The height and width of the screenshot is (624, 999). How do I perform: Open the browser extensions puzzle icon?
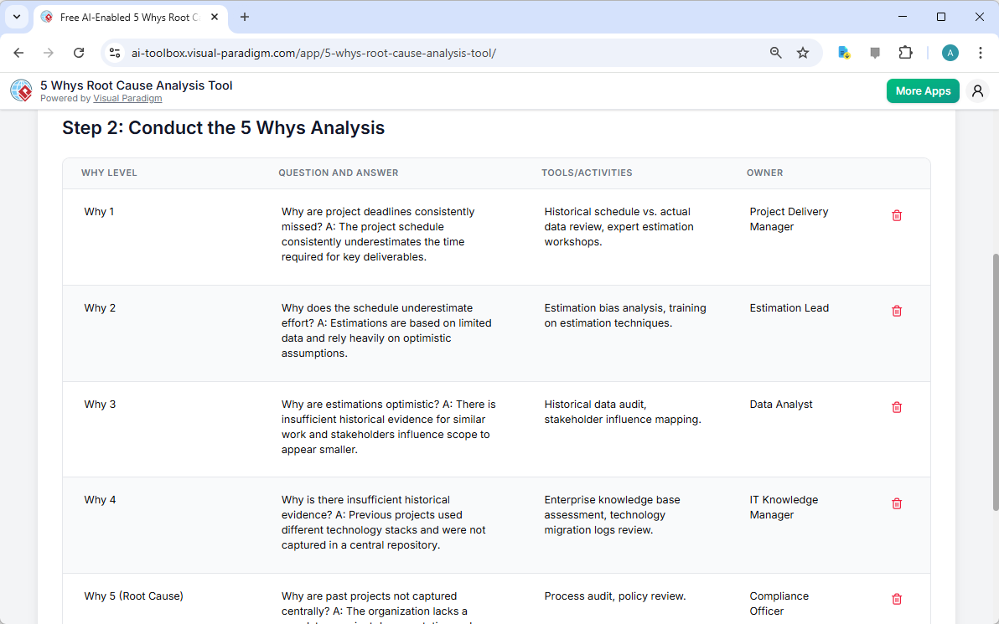coord(906,52)
